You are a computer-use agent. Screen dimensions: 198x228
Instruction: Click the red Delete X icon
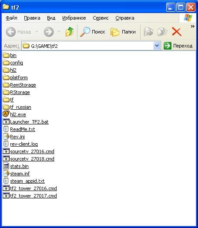click(177, 32)
